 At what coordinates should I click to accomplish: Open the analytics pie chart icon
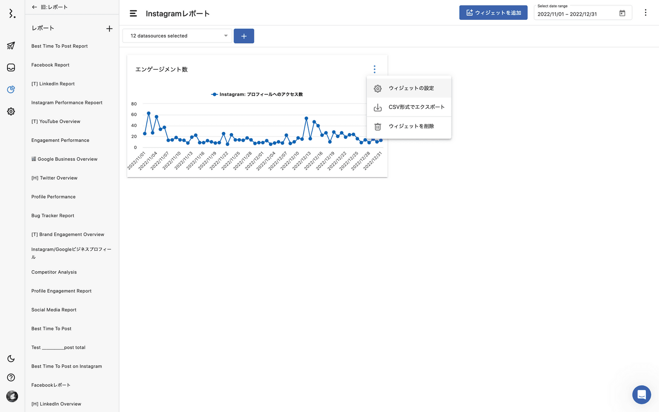pyautogui.click(x=11, y=89)
